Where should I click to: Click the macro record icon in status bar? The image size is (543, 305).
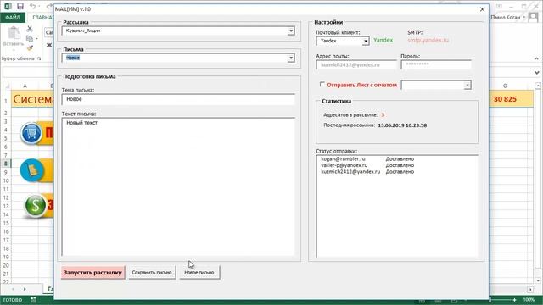tap(33, 300)
